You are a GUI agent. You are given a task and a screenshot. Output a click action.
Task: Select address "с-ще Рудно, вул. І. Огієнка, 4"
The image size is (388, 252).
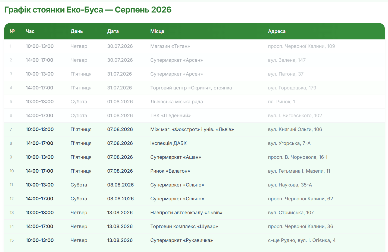click(x=302, y=240)
